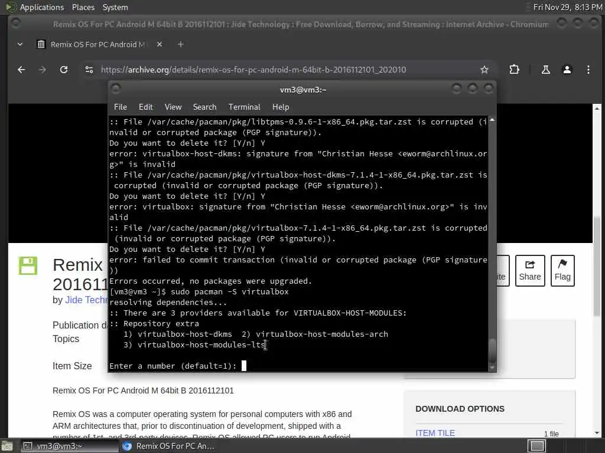Open Chrome Labs flask icon
Viewport: 605px width, 453px height.
(x=545, y=70)
